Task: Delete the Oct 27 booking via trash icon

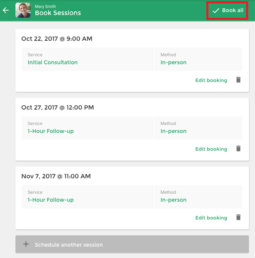Action: click(x=238, y=149)
